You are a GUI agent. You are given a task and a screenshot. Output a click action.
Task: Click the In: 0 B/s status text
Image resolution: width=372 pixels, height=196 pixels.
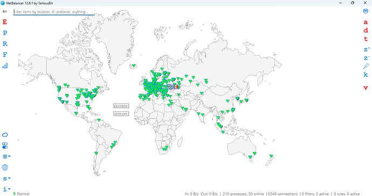(x=192, y=194)
